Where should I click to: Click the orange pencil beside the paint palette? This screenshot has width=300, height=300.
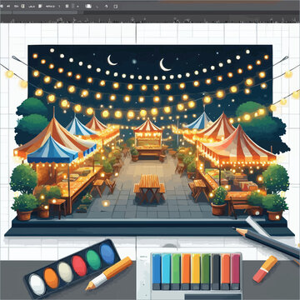[x=109, y=273]
